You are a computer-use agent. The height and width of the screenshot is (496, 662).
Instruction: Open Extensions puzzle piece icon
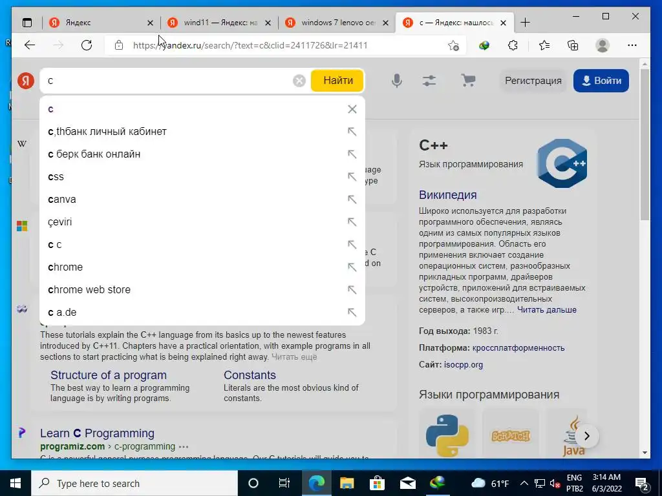coord(513,45)
